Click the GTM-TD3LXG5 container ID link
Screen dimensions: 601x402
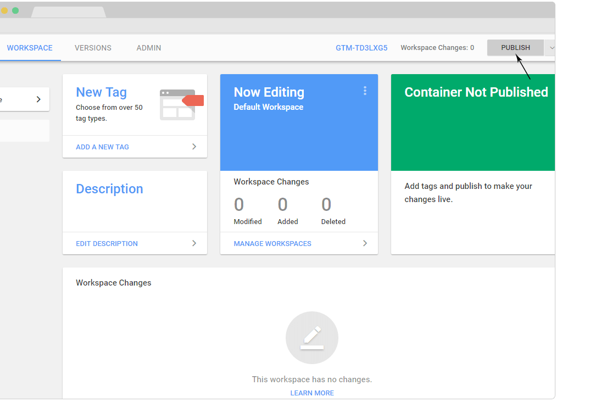coord(361,48)
